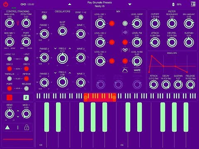Tap the red ribbon bar under lock icon

coord(18,139)
